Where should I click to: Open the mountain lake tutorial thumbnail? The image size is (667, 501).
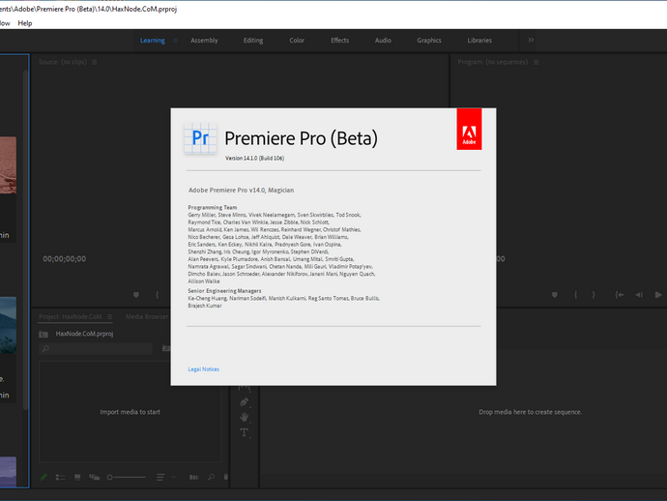click(8, 325)
